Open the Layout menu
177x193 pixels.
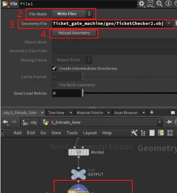pos(90,133)
